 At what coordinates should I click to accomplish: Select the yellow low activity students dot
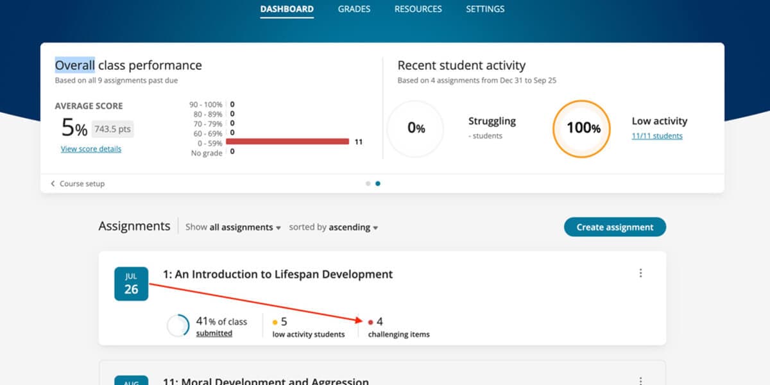275,321
